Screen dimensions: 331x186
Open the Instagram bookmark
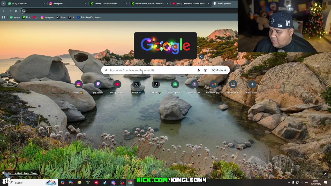(47, 17)
